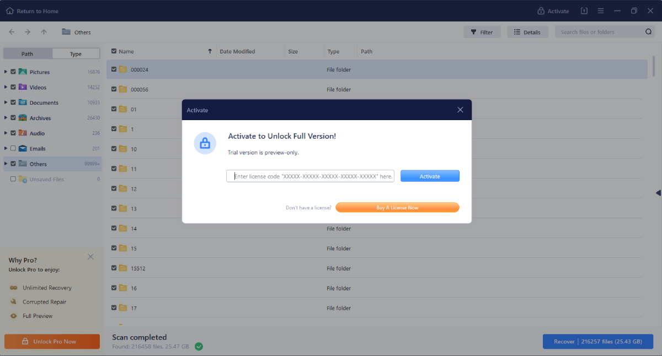Go back with the left arrow
662x356 pixels.
(x=12, y=32)
